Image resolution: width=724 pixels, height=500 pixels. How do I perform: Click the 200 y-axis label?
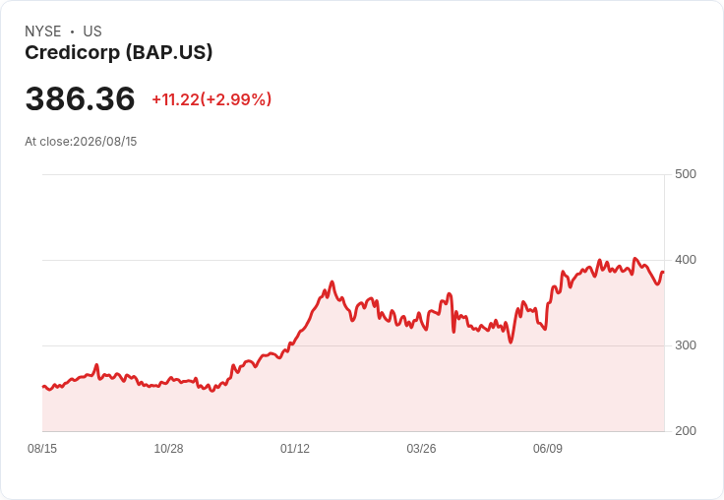(686, 431)
